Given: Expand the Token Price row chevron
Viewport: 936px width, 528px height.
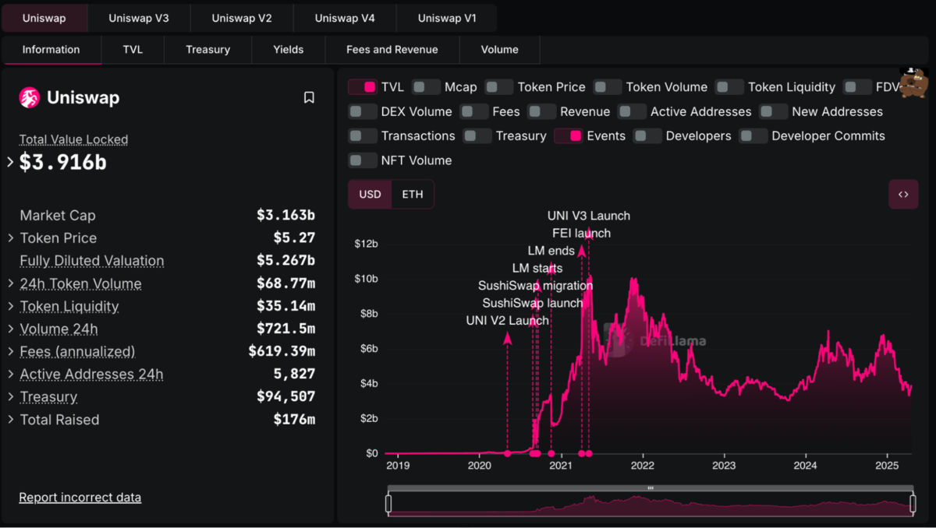Looking at the screenshot, I should click(10, 238).
